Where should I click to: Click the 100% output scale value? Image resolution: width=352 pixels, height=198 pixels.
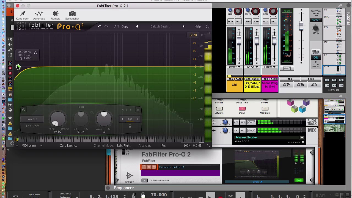[187, 145]
